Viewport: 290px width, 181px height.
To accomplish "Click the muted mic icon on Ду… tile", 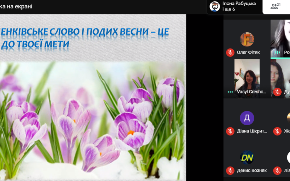I will (277, 92).
